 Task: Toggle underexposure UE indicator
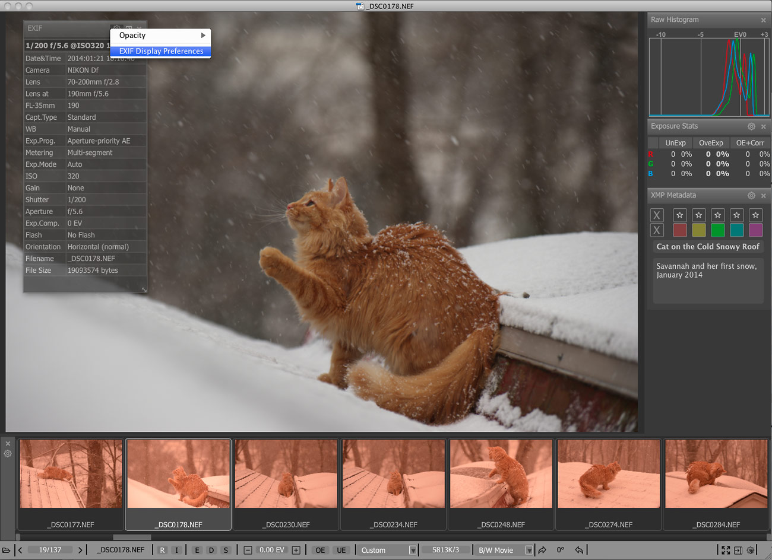tap(341, 550)
